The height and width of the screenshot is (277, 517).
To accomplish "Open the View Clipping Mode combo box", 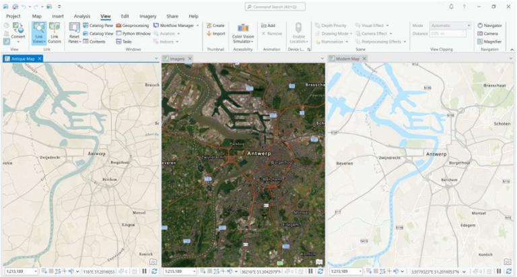I will tap(450, 26).
